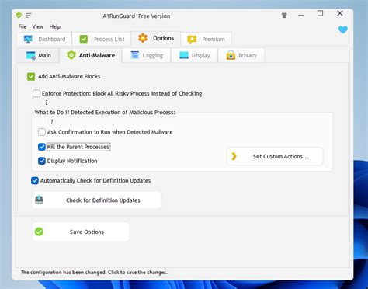Select the Anti-Malware sub-tab

[91, 55]
